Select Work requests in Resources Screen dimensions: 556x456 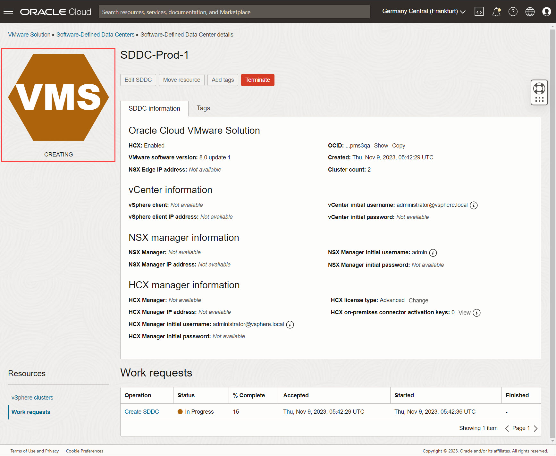click(x=31, y=412)
